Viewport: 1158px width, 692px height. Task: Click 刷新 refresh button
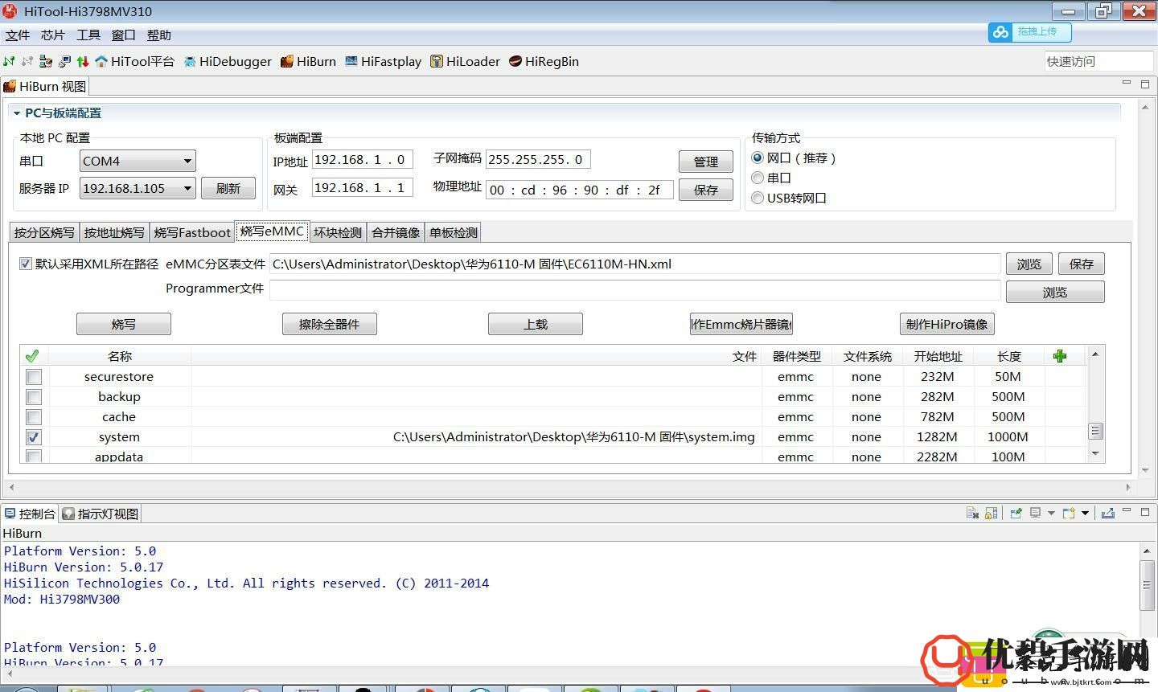(x=228, y=188)
